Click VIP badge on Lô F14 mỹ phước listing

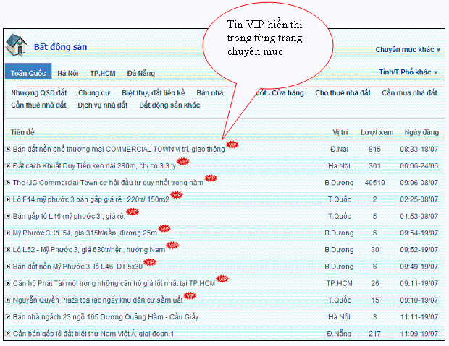click(x=176, y=195)
